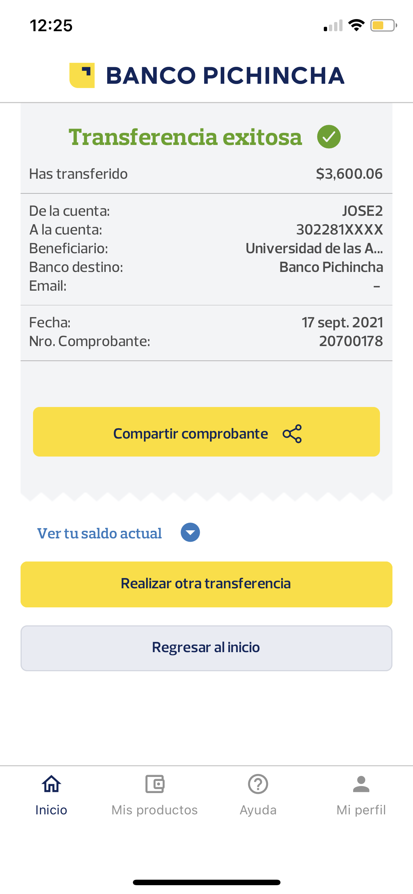This screenshot has width=413, height=894.
Task: Tap the Inicio home icon
Action: coord(51,784)
